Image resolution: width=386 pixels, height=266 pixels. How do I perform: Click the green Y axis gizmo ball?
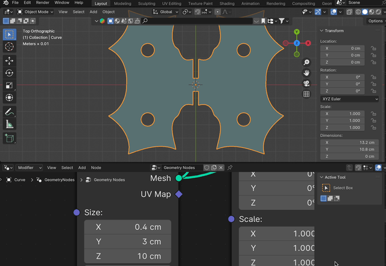point(297,32)
